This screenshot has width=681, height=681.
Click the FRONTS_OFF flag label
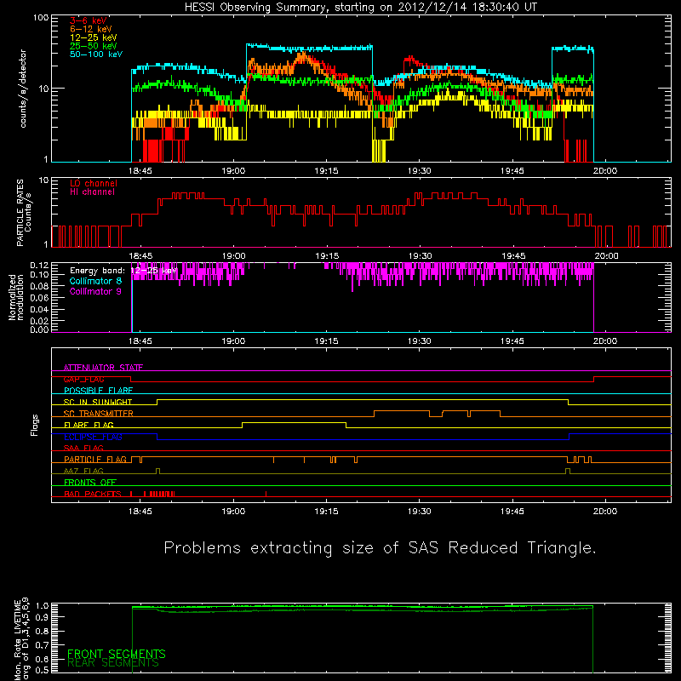[90, 483]
